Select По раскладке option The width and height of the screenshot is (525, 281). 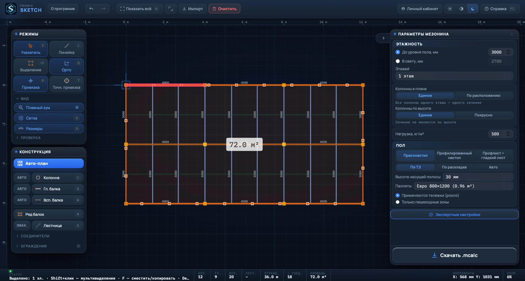tap(454, 167)
